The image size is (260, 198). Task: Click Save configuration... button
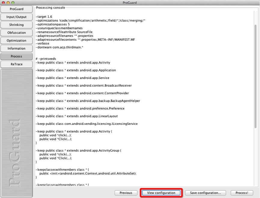[206, 193]
